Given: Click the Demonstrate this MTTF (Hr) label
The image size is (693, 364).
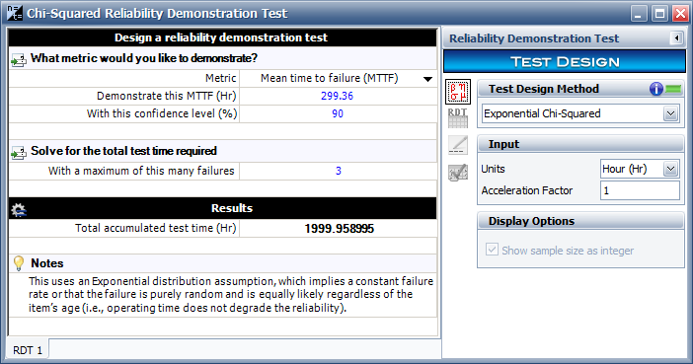Looking at the screenshot, I should click(x=167, y=96).
